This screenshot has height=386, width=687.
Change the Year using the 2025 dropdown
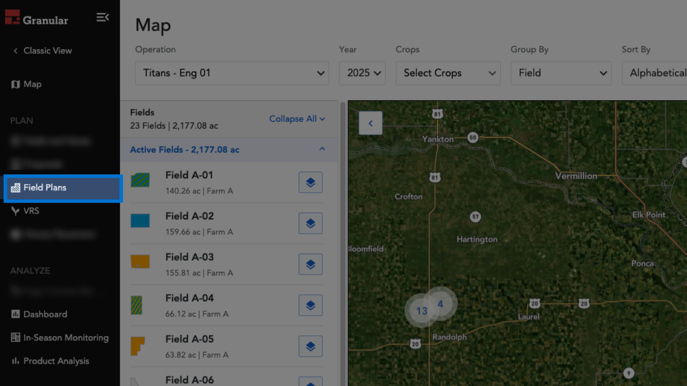pos(362,73)
